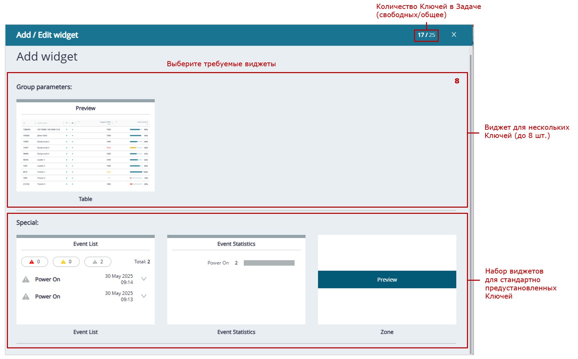Click the Total: 2 events counter

click(142, 262)
